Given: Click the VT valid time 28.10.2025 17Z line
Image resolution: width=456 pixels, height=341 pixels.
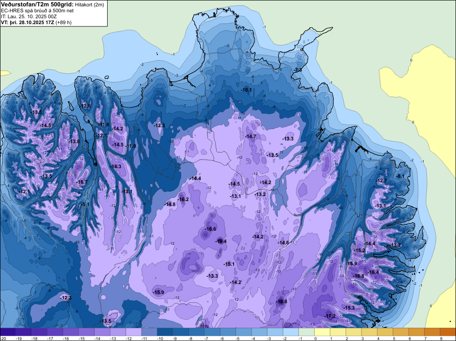Looking at the screenshot, I should 36,22.
